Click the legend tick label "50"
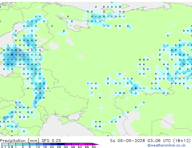 (x=94, y=147)
